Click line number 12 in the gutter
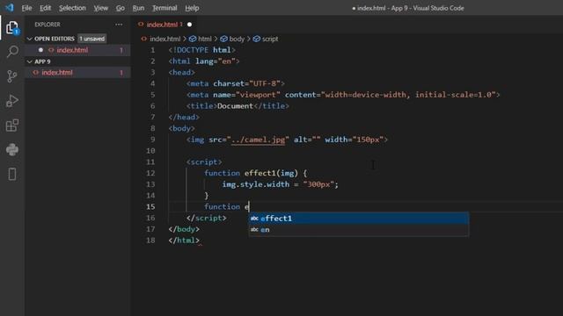The width and height of the screenshot is (563, 316). click(x=150, y=173)
